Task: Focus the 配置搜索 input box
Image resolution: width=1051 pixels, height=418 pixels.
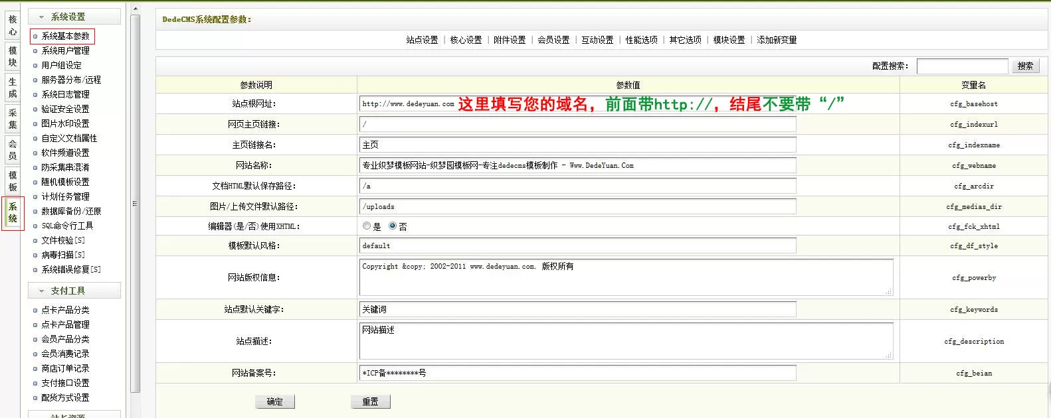Action: pos(962,66)
